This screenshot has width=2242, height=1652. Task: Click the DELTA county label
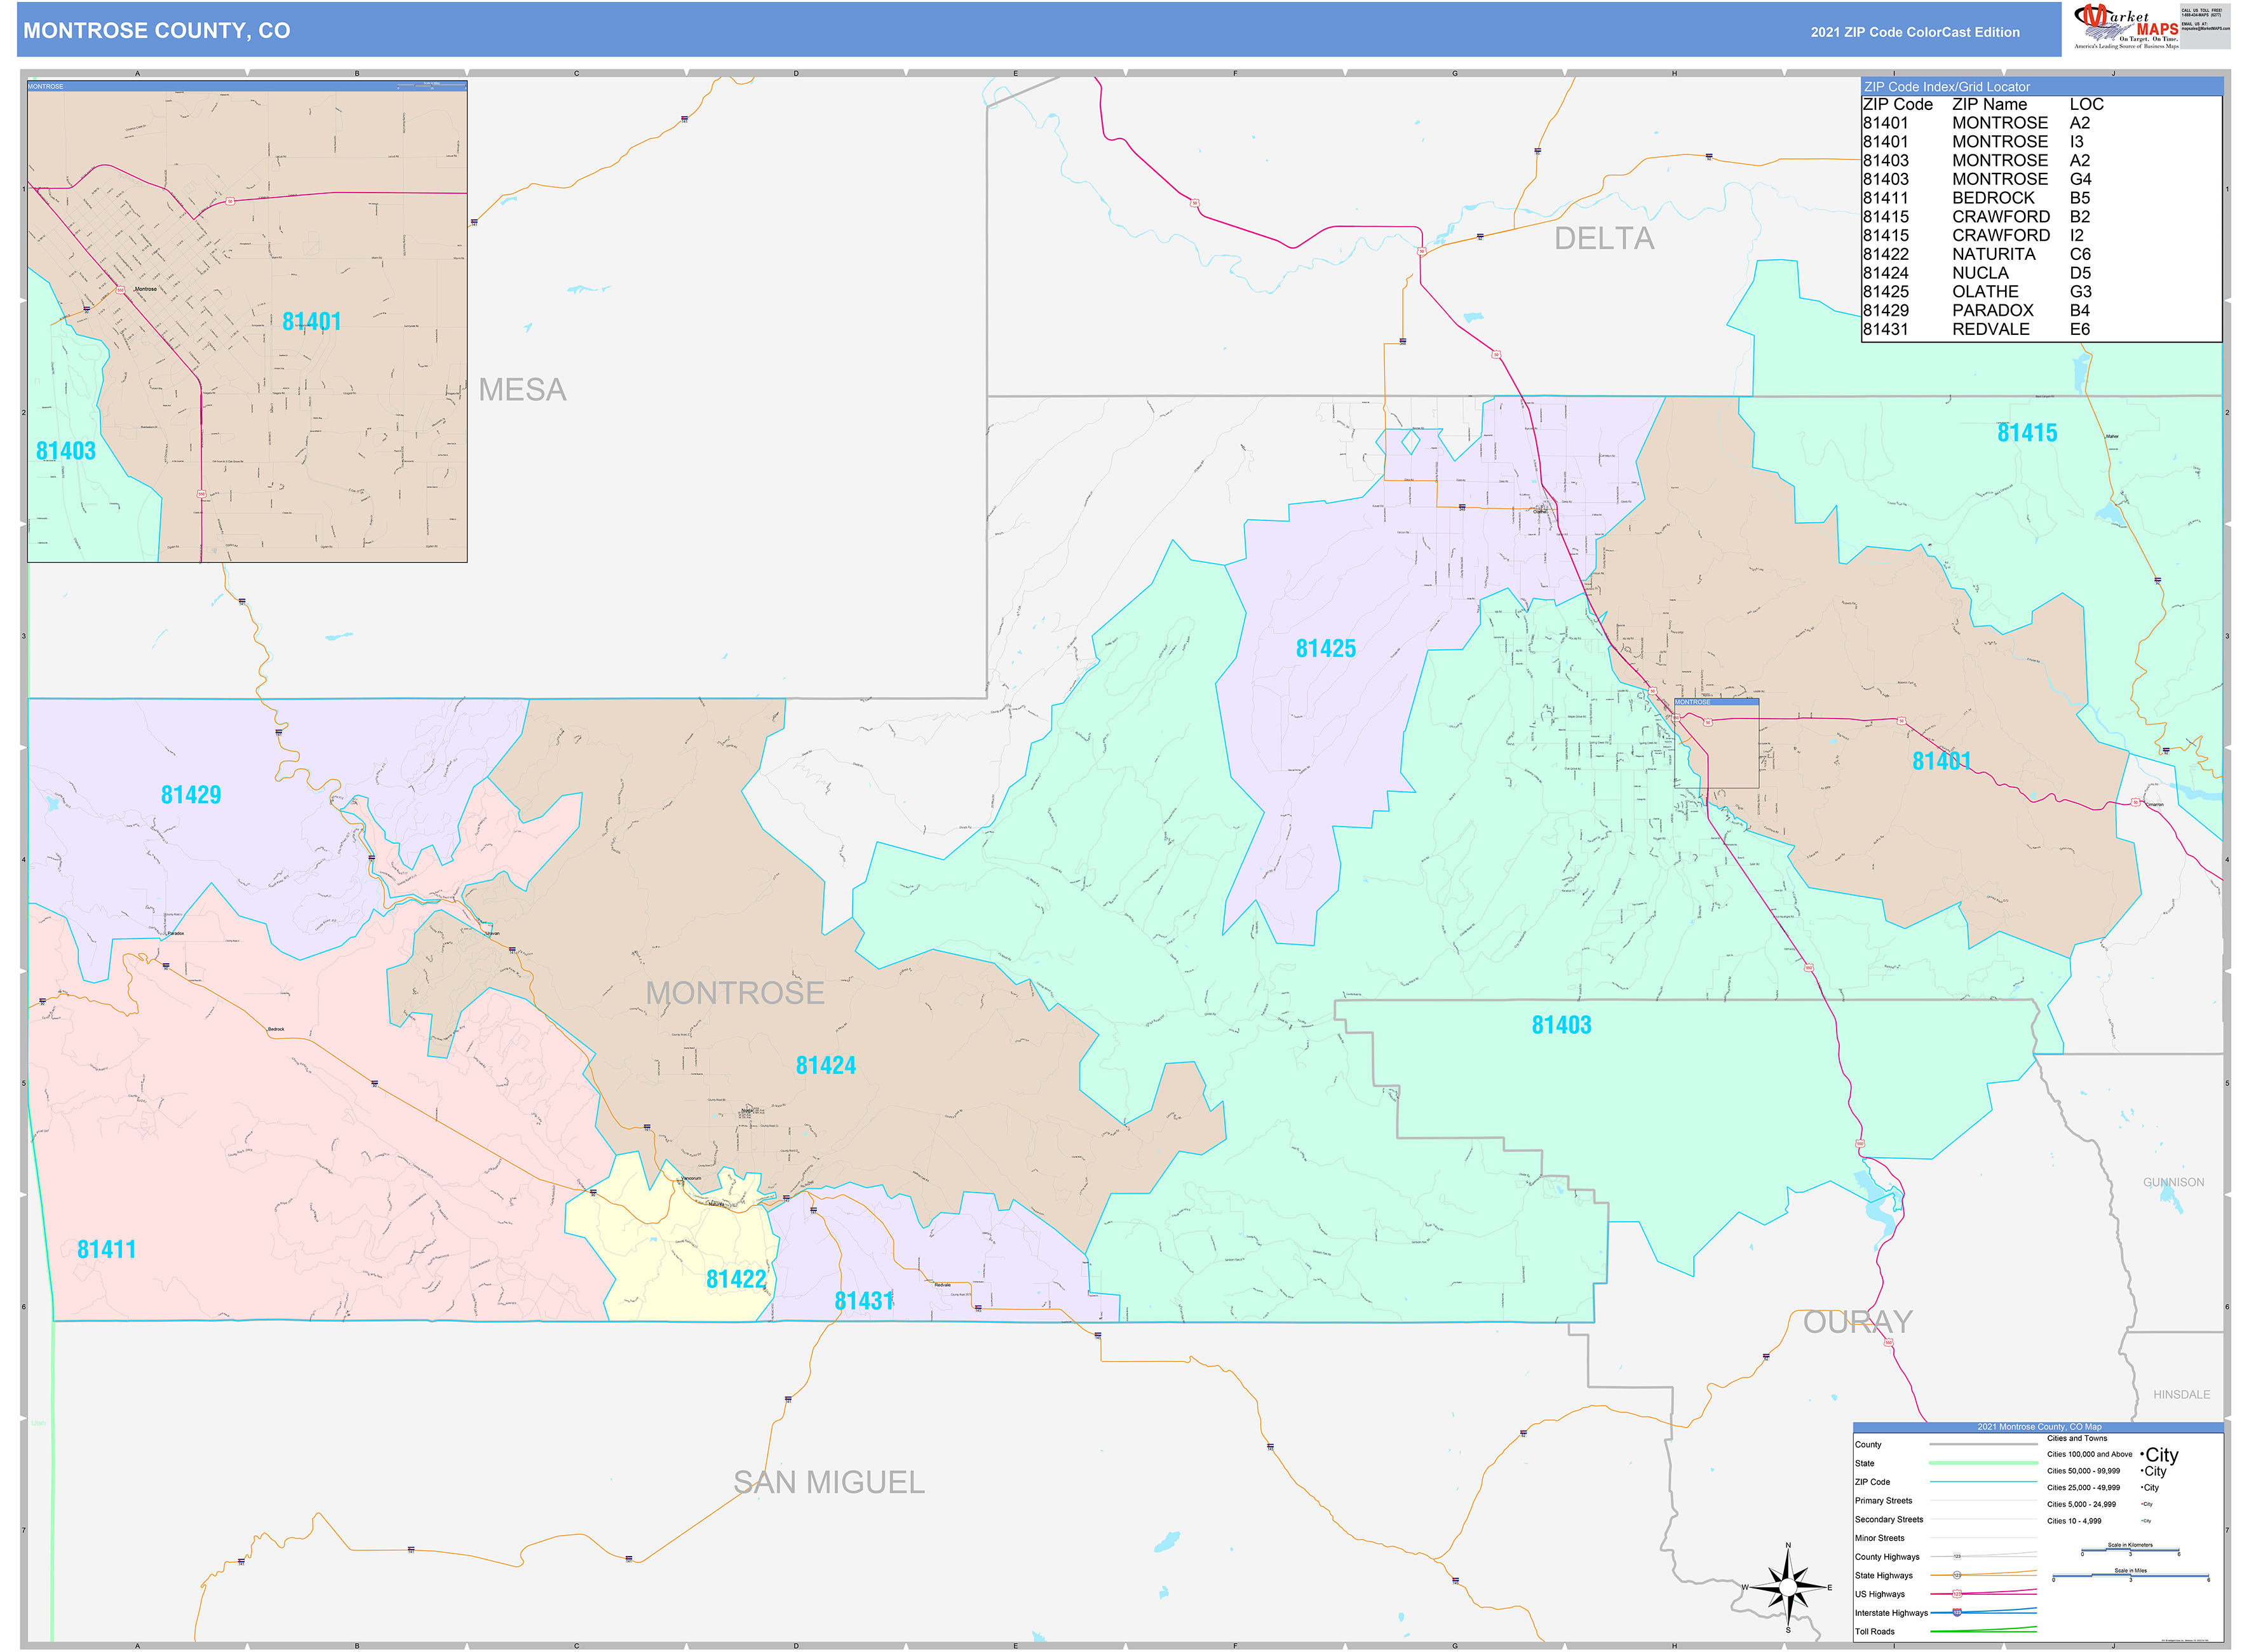[x=1604, y=239]
